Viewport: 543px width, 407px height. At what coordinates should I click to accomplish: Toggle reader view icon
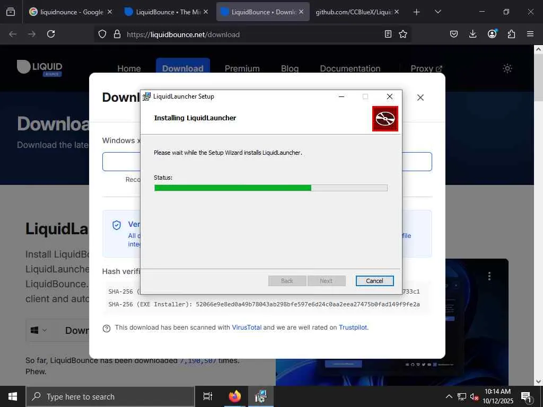388,34
